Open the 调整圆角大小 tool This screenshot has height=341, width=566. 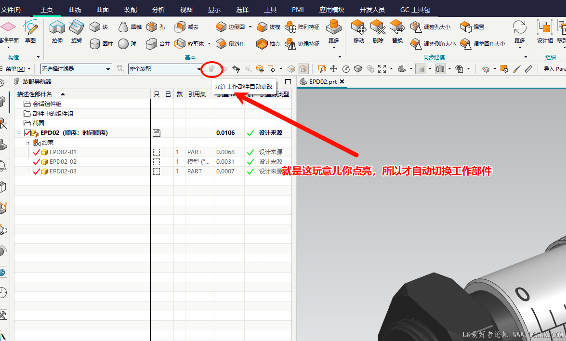point(483,44)
